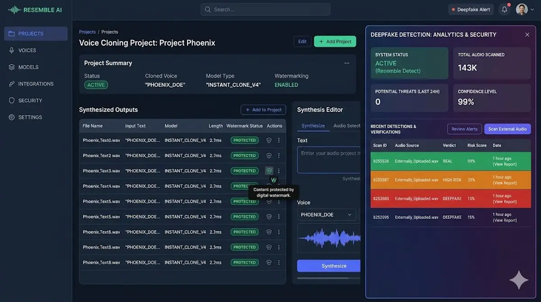Viewport: 541px width, 302px height.
Task: Switch to the Audio Select tab
Action: pos(347,126)
